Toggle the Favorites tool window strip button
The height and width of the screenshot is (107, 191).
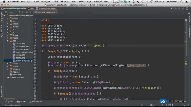(1, 92)
